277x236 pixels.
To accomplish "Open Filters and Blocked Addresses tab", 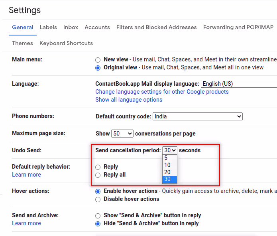I will pyautogui.click(x=156, y=28).
